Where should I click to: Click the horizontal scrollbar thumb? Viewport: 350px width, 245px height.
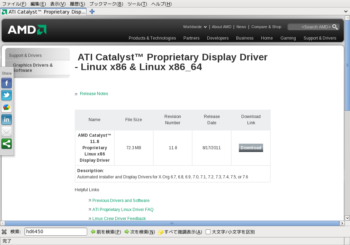click(172, 223)
